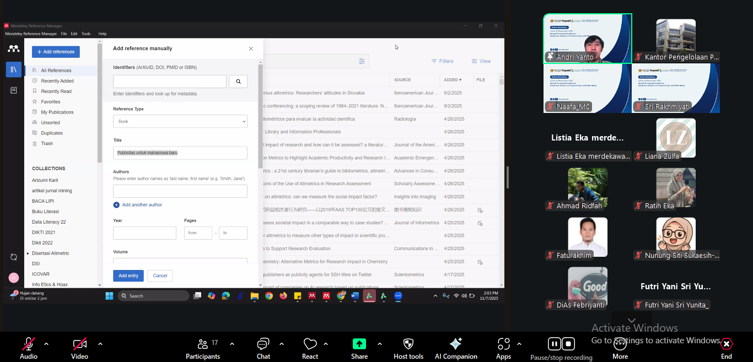Open Apps in Zoom toolbar
This screenshot has width=753, height=362.
(x=503, y=348)
